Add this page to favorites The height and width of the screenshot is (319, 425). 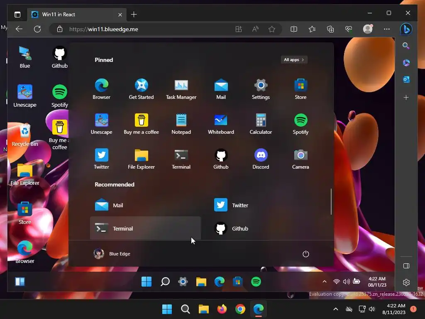click(272, 29)
